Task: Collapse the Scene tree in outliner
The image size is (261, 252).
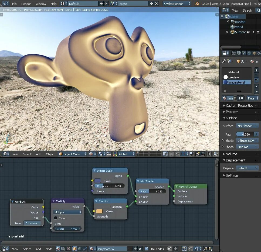Action: point(222,16)
